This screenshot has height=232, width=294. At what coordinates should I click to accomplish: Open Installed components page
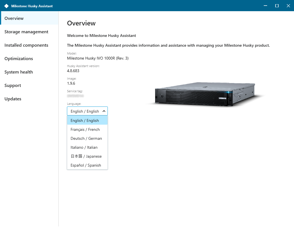30,45
